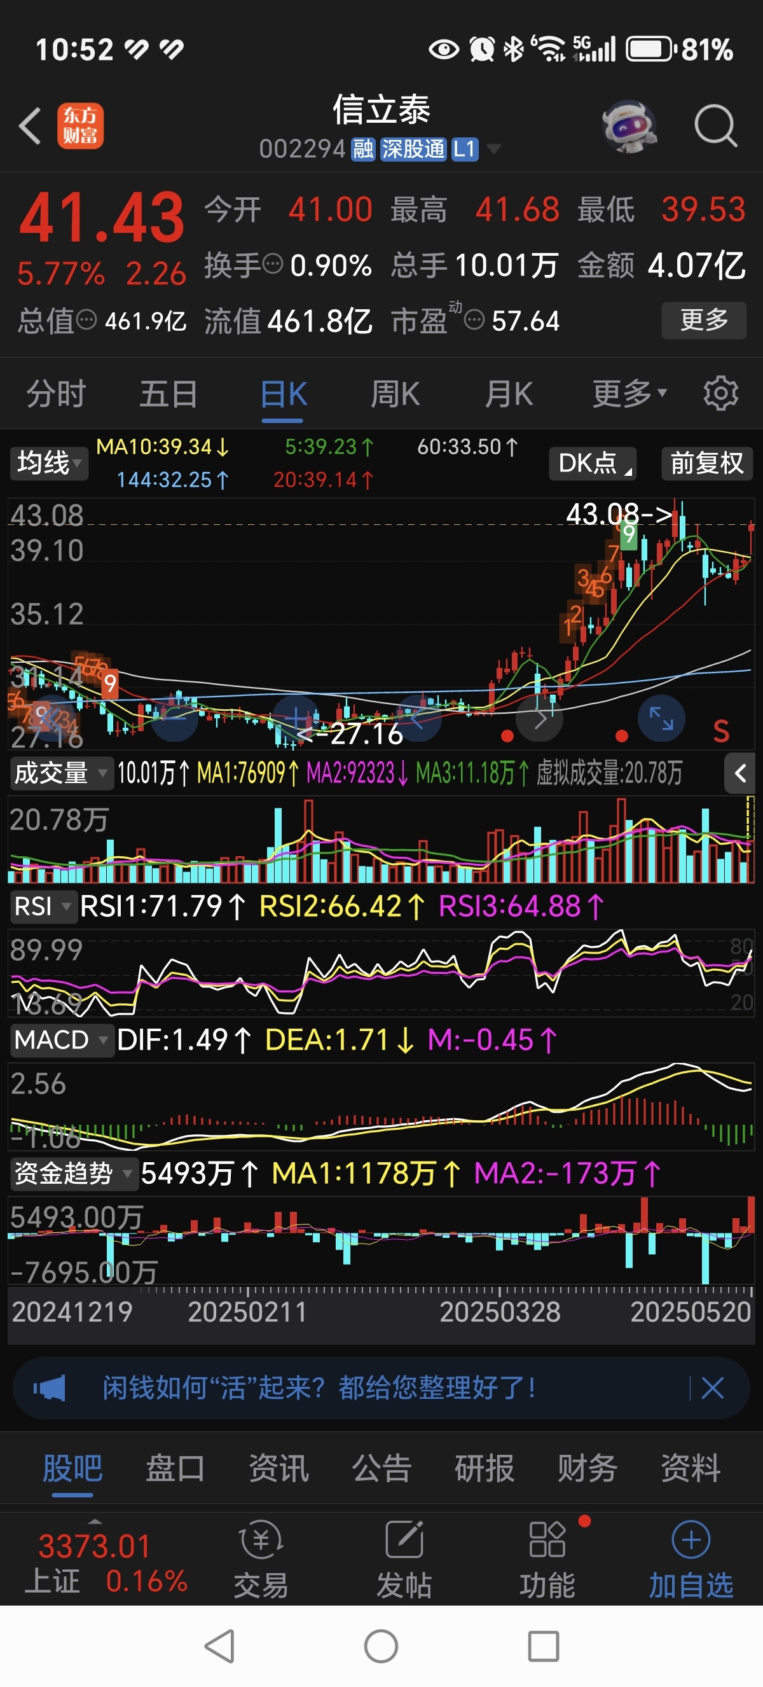The width and height of the screenshot is (763, 1687).
Task: Open DK点 selector
Action: point(592,463)
